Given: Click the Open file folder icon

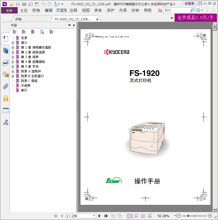Looking at the screenshot, I should (x=11, y=4).
